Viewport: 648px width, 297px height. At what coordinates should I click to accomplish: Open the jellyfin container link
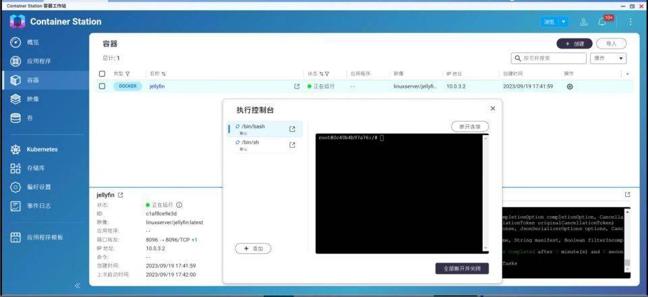(157, 86)
